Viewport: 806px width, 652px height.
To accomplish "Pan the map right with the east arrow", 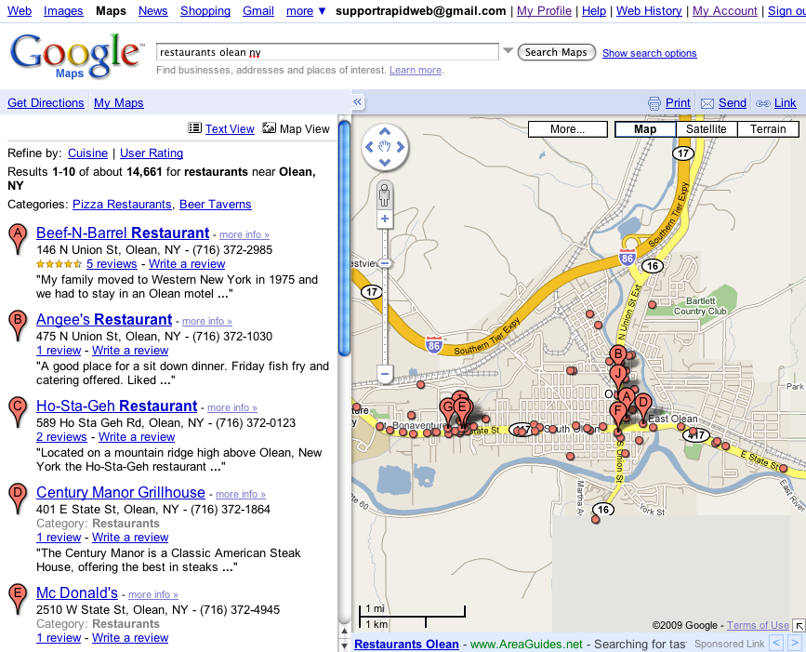I will click(x=401, y=147).
